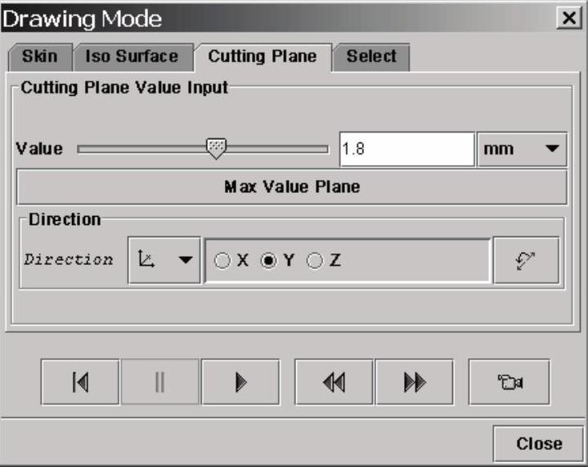This screenshot has width=588, height=467.
Task: Click the fast forward double-arrow button
Action: click(415, 382)
